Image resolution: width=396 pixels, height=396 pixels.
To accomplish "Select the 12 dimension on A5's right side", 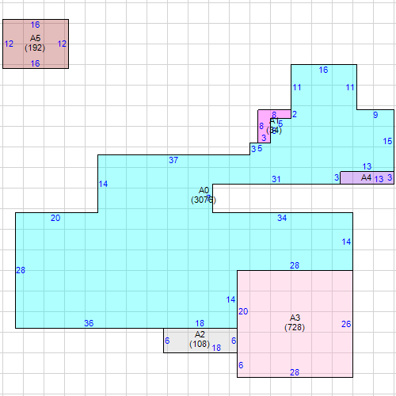I will tap(62, 44).
